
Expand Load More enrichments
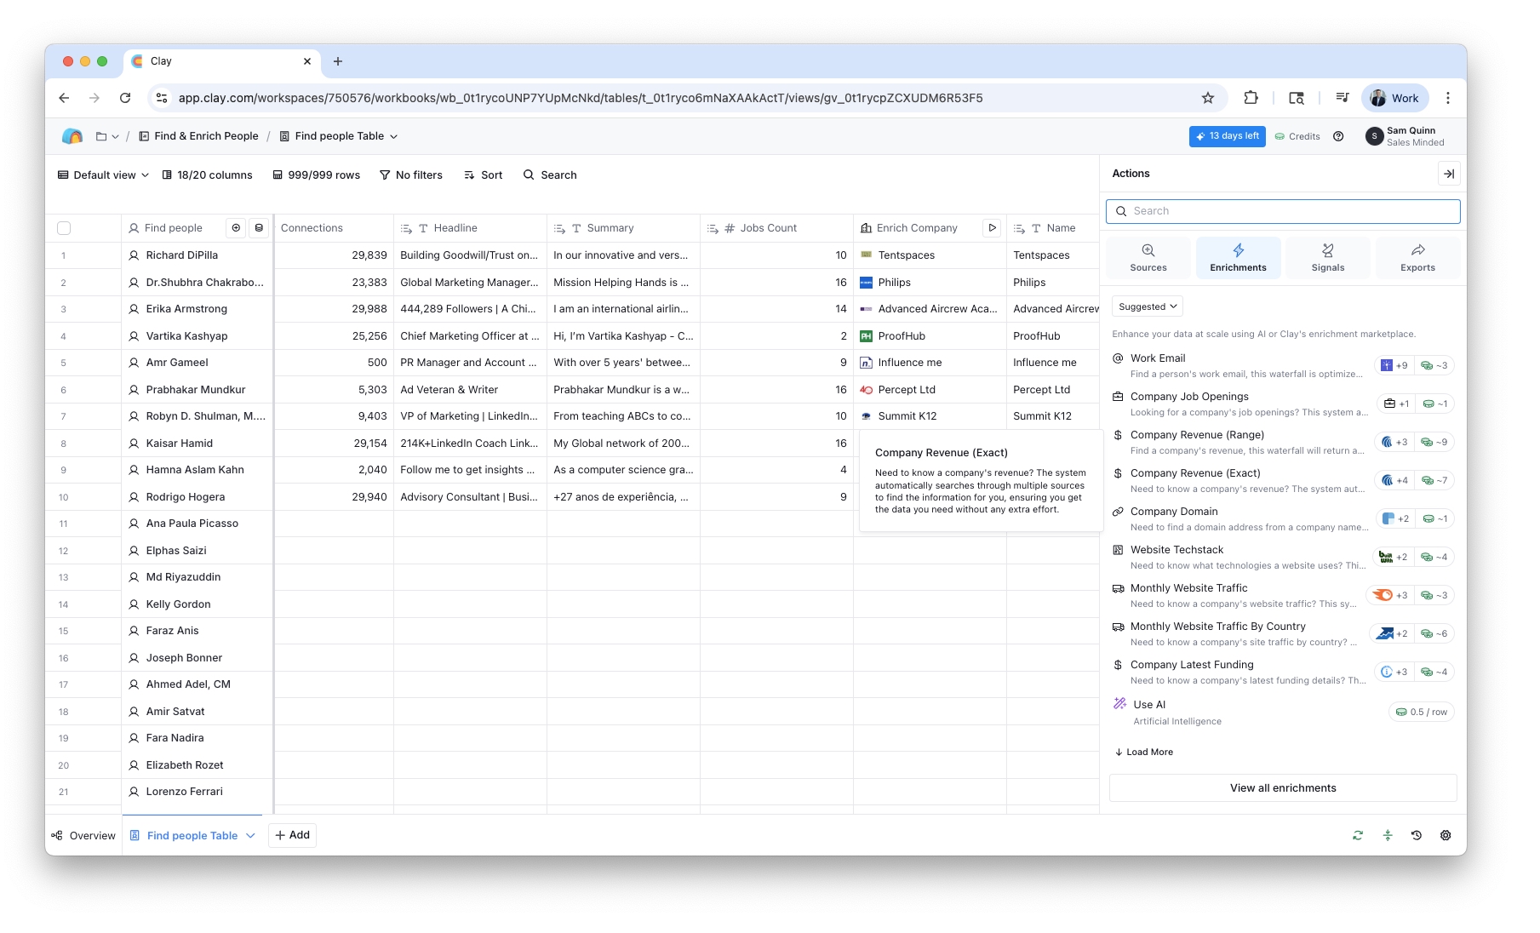[1144, 753]
